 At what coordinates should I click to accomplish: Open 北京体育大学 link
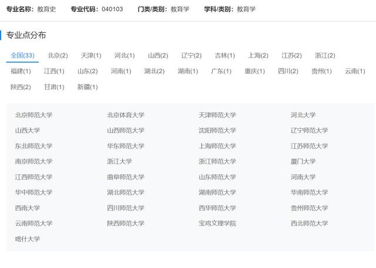point(126,115)
